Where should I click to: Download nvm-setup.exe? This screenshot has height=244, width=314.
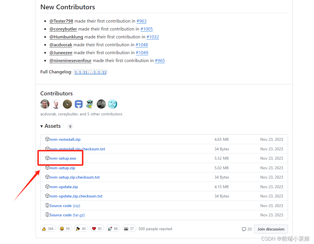pyautogui.click(x=63, y=158)
